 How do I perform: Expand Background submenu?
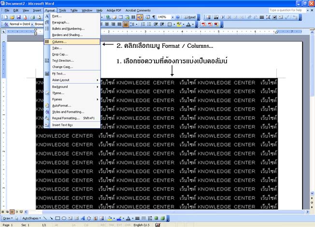[72, 87]
